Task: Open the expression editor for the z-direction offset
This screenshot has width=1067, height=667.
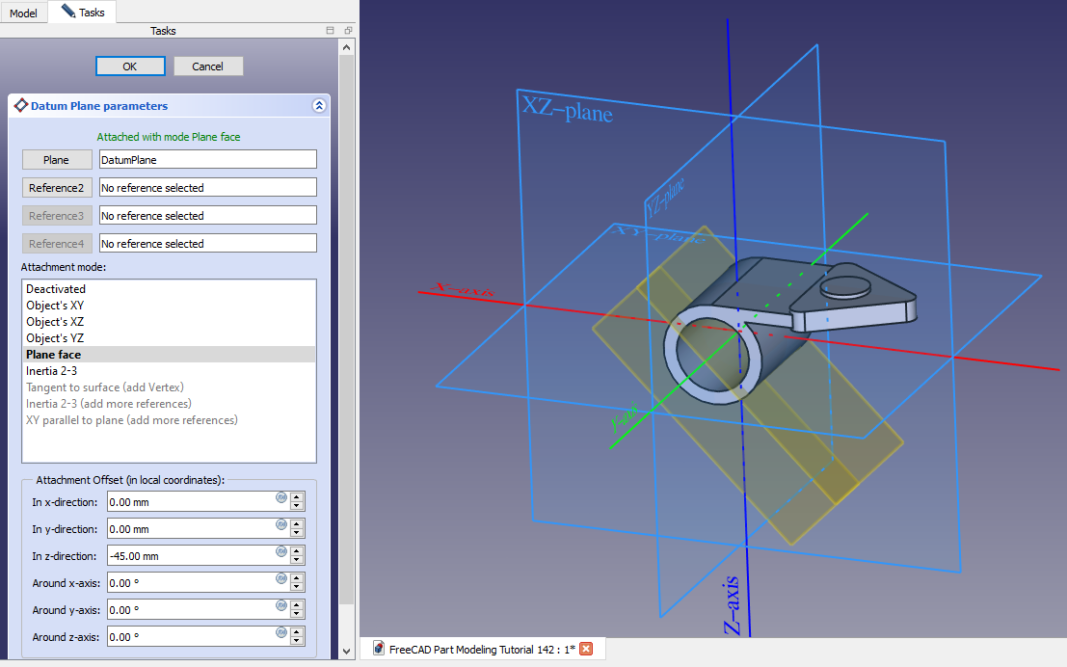Action: [280, 553]
